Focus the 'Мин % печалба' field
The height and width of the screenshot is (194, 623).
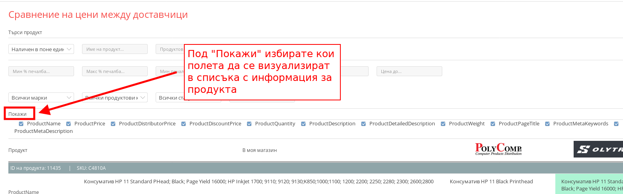click(41, 71)
